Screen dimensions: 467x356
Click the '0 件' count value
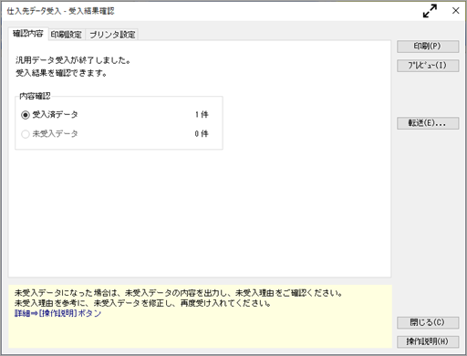pos(202,134)
